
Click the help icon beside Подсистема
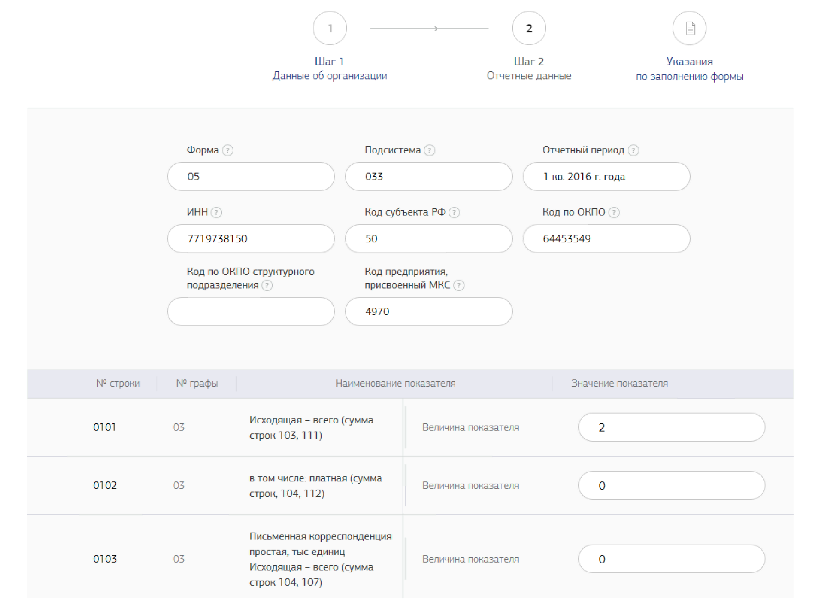(429, 150)
